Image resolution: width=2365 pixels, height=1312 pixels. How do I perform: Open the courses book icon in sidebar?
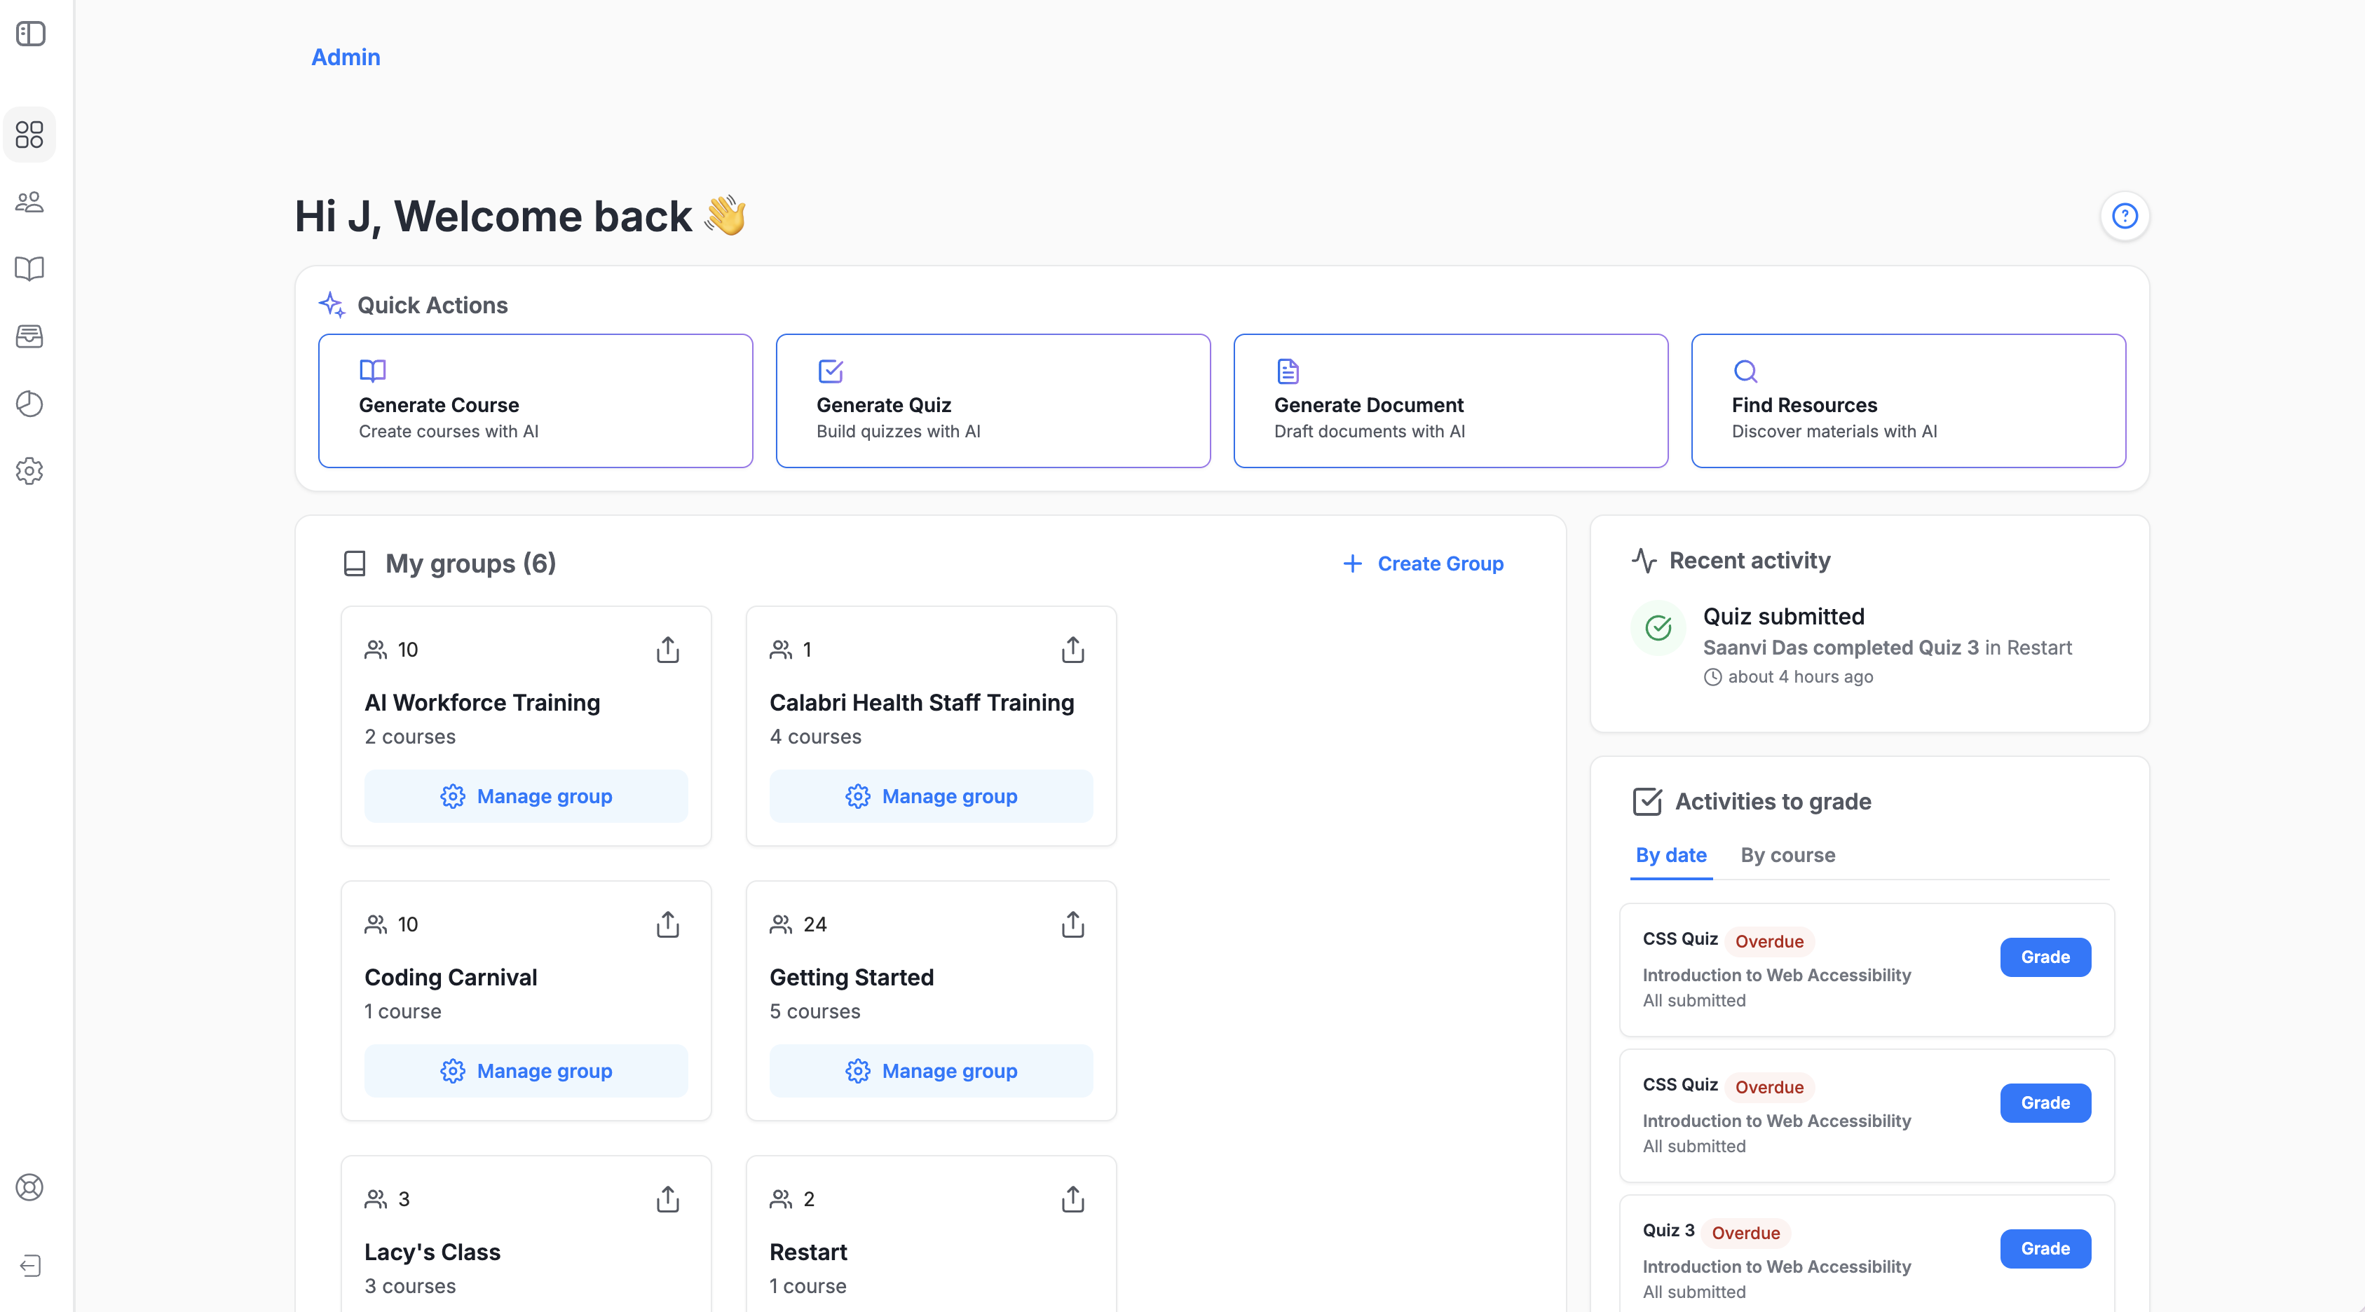click(x=29, y=269)
